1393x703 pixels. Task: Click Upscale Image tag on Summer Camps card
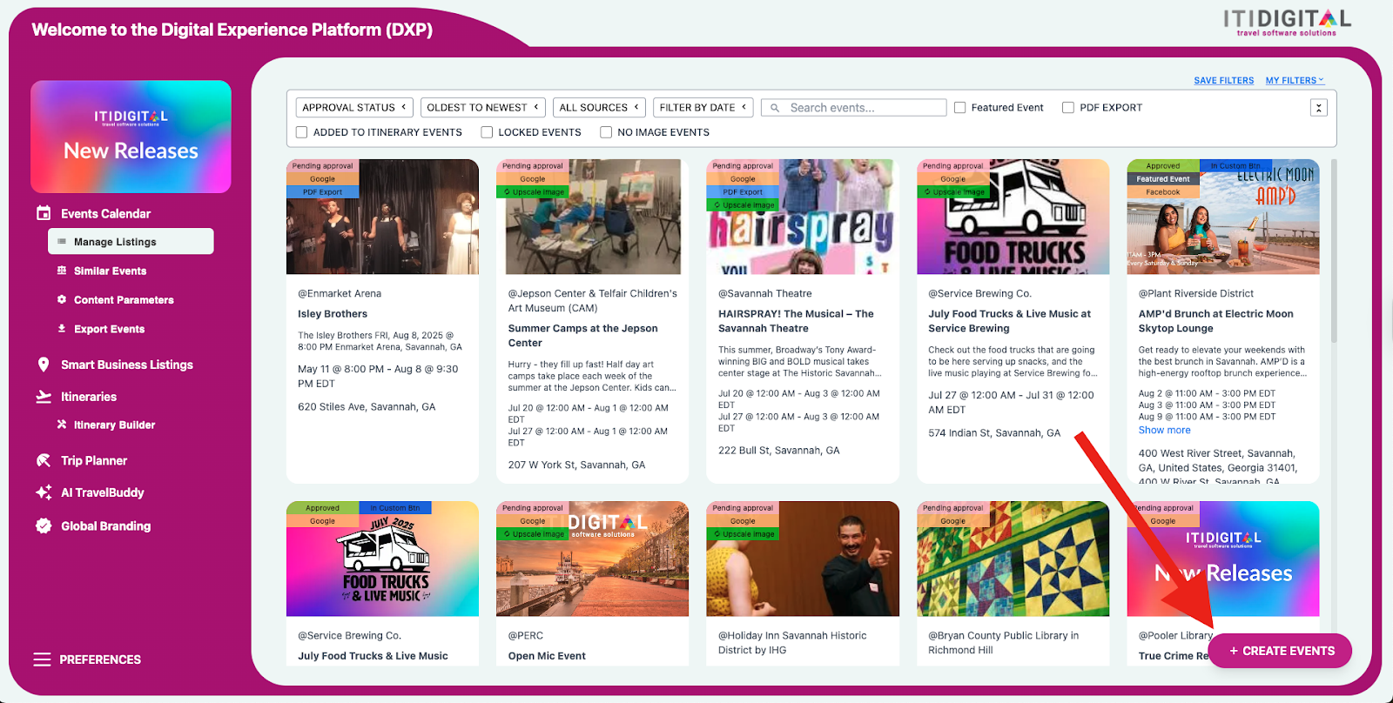(533, 192)
